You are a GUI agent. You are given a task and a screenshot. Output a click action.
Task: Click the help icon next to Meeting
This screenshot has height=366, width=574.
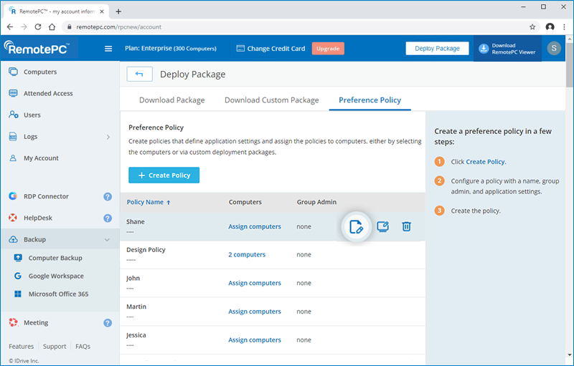(x=108, y=323)
